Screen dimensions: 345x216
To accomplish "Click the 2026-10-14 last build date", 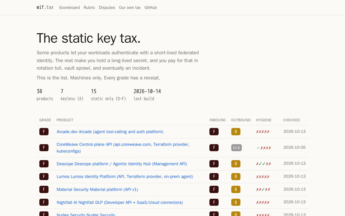I will click(x=147, y=95).
